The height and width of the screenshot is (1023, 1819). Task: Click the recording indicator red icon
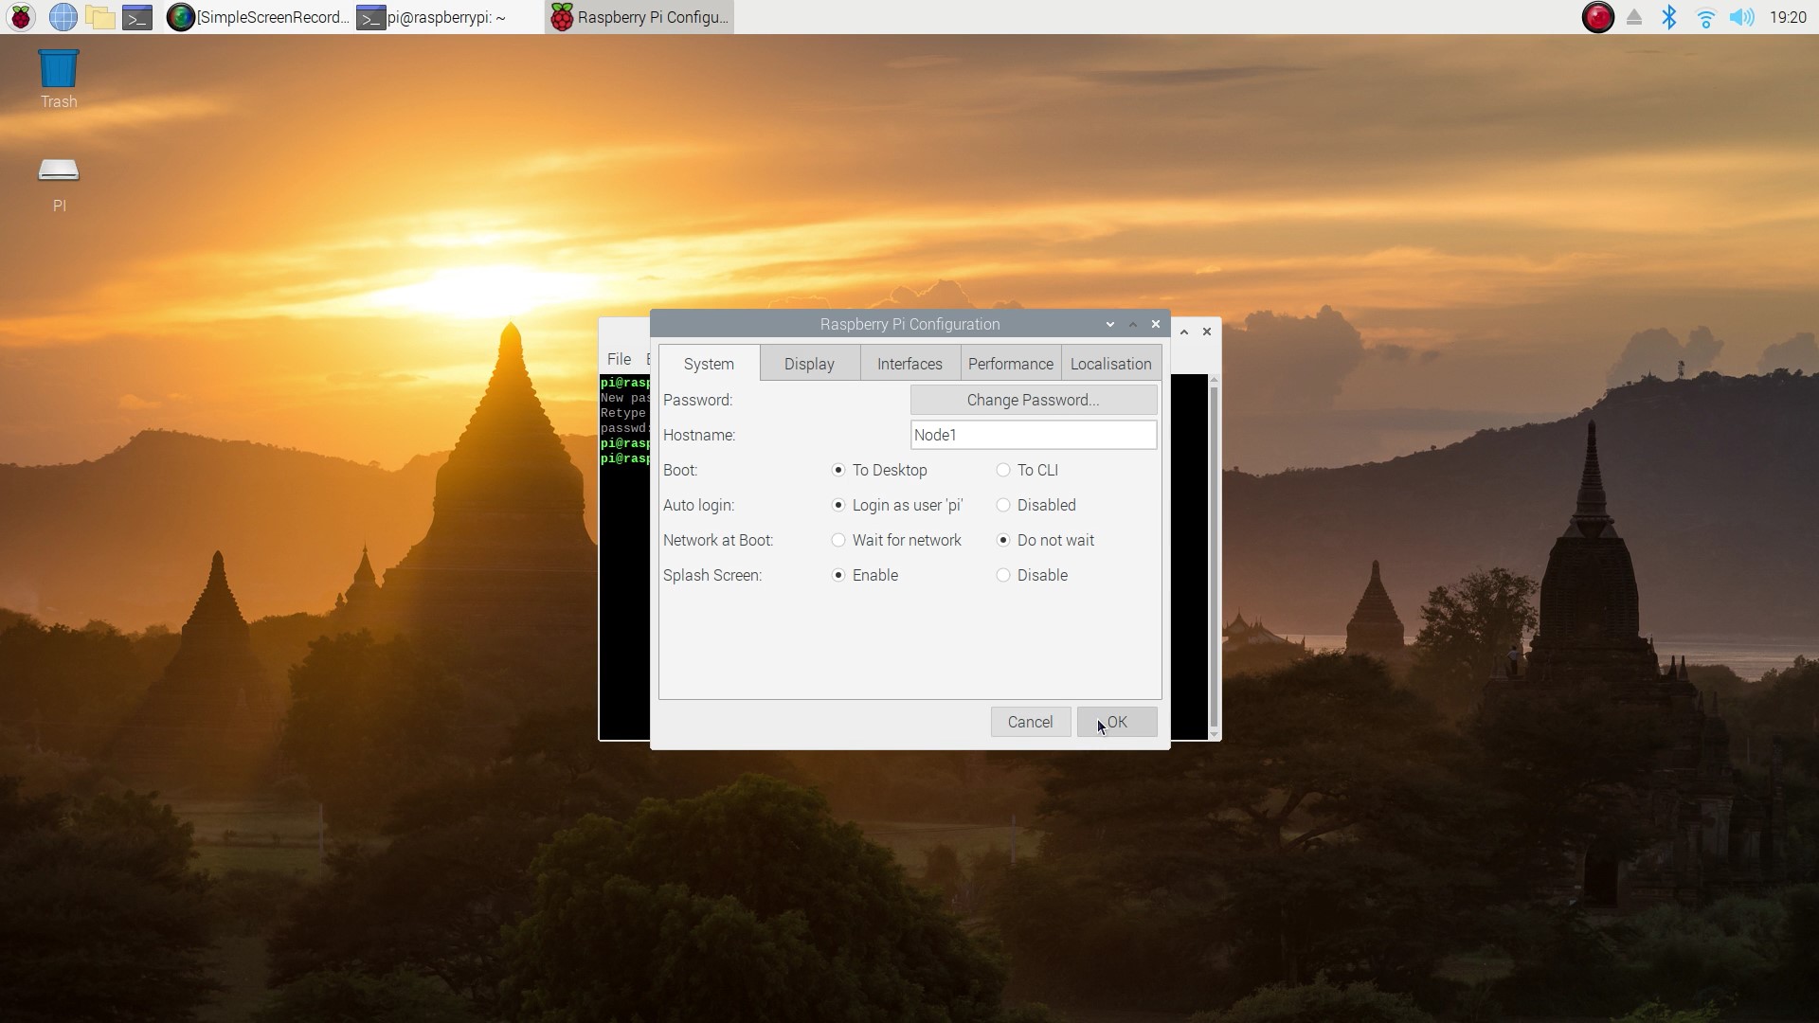(1599, 17)
